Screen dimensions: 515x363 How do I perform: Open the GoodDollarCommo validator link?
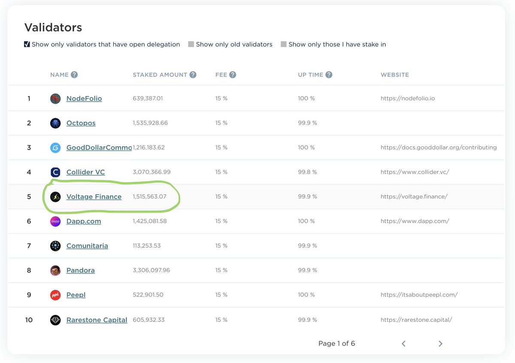[99, 147]
